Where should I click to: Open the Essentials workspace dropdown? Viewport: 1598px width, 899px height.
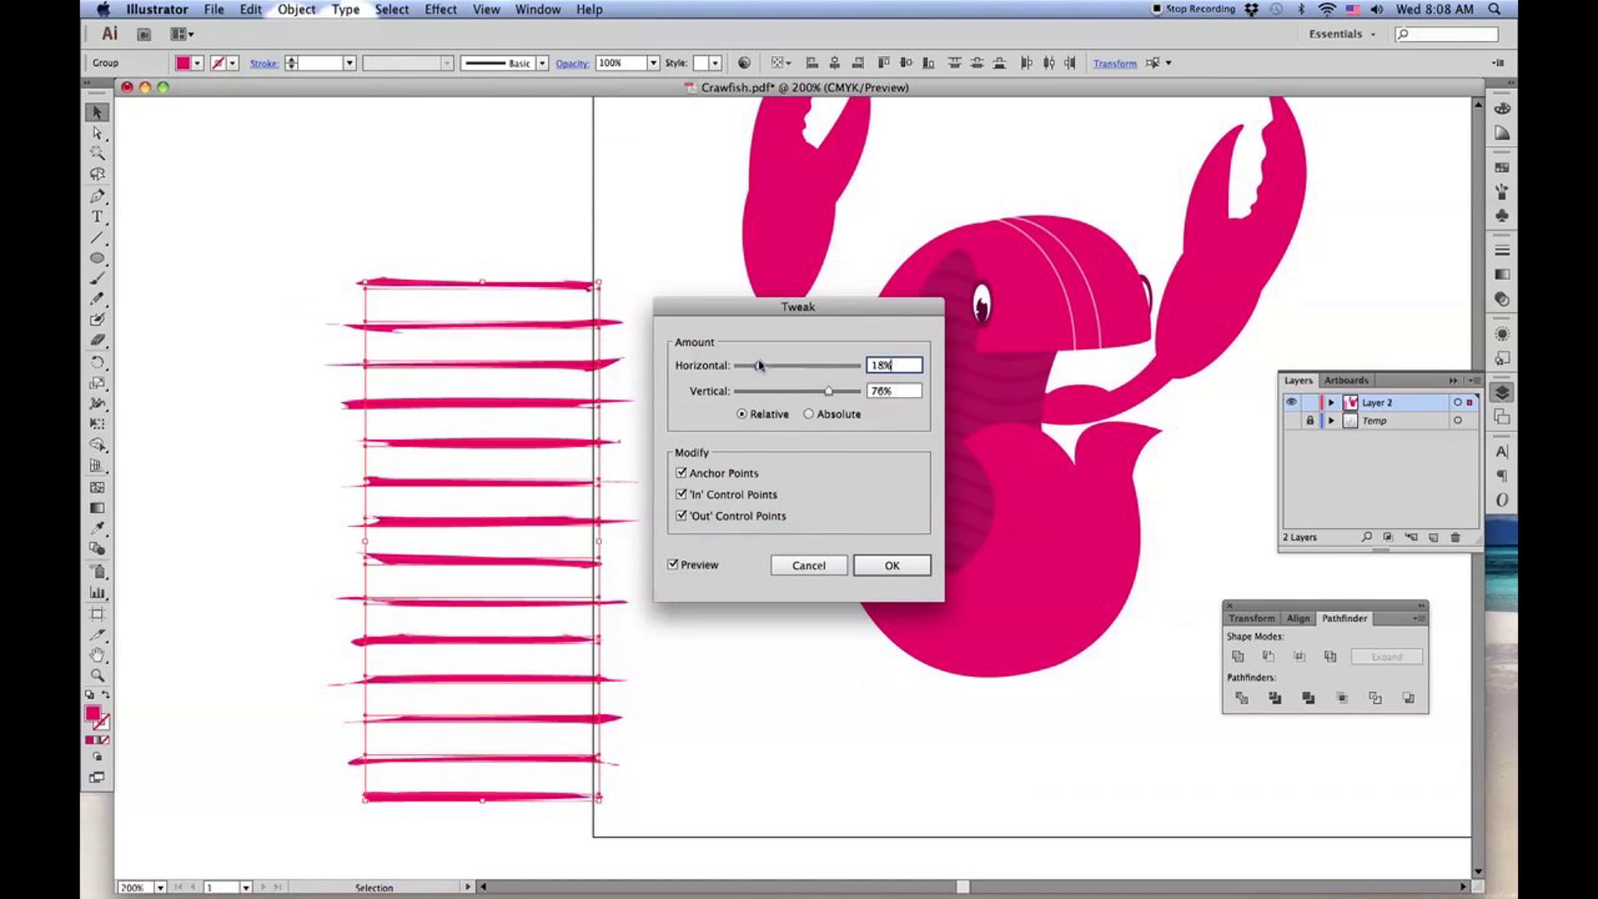(x=1342, y=34)
